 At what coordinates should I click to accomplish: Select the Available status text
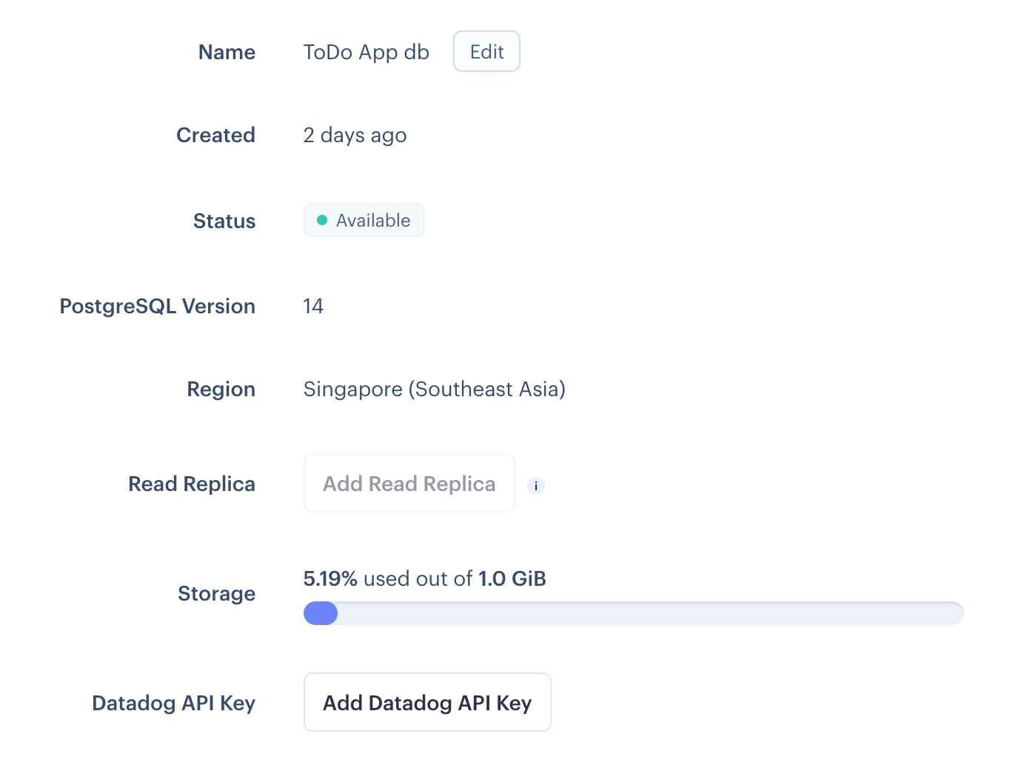(x=373, y=221)
